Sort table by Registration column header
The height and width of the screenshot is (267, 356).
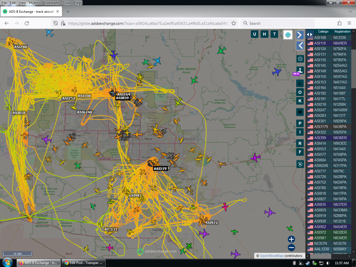[x=342, y=32]
